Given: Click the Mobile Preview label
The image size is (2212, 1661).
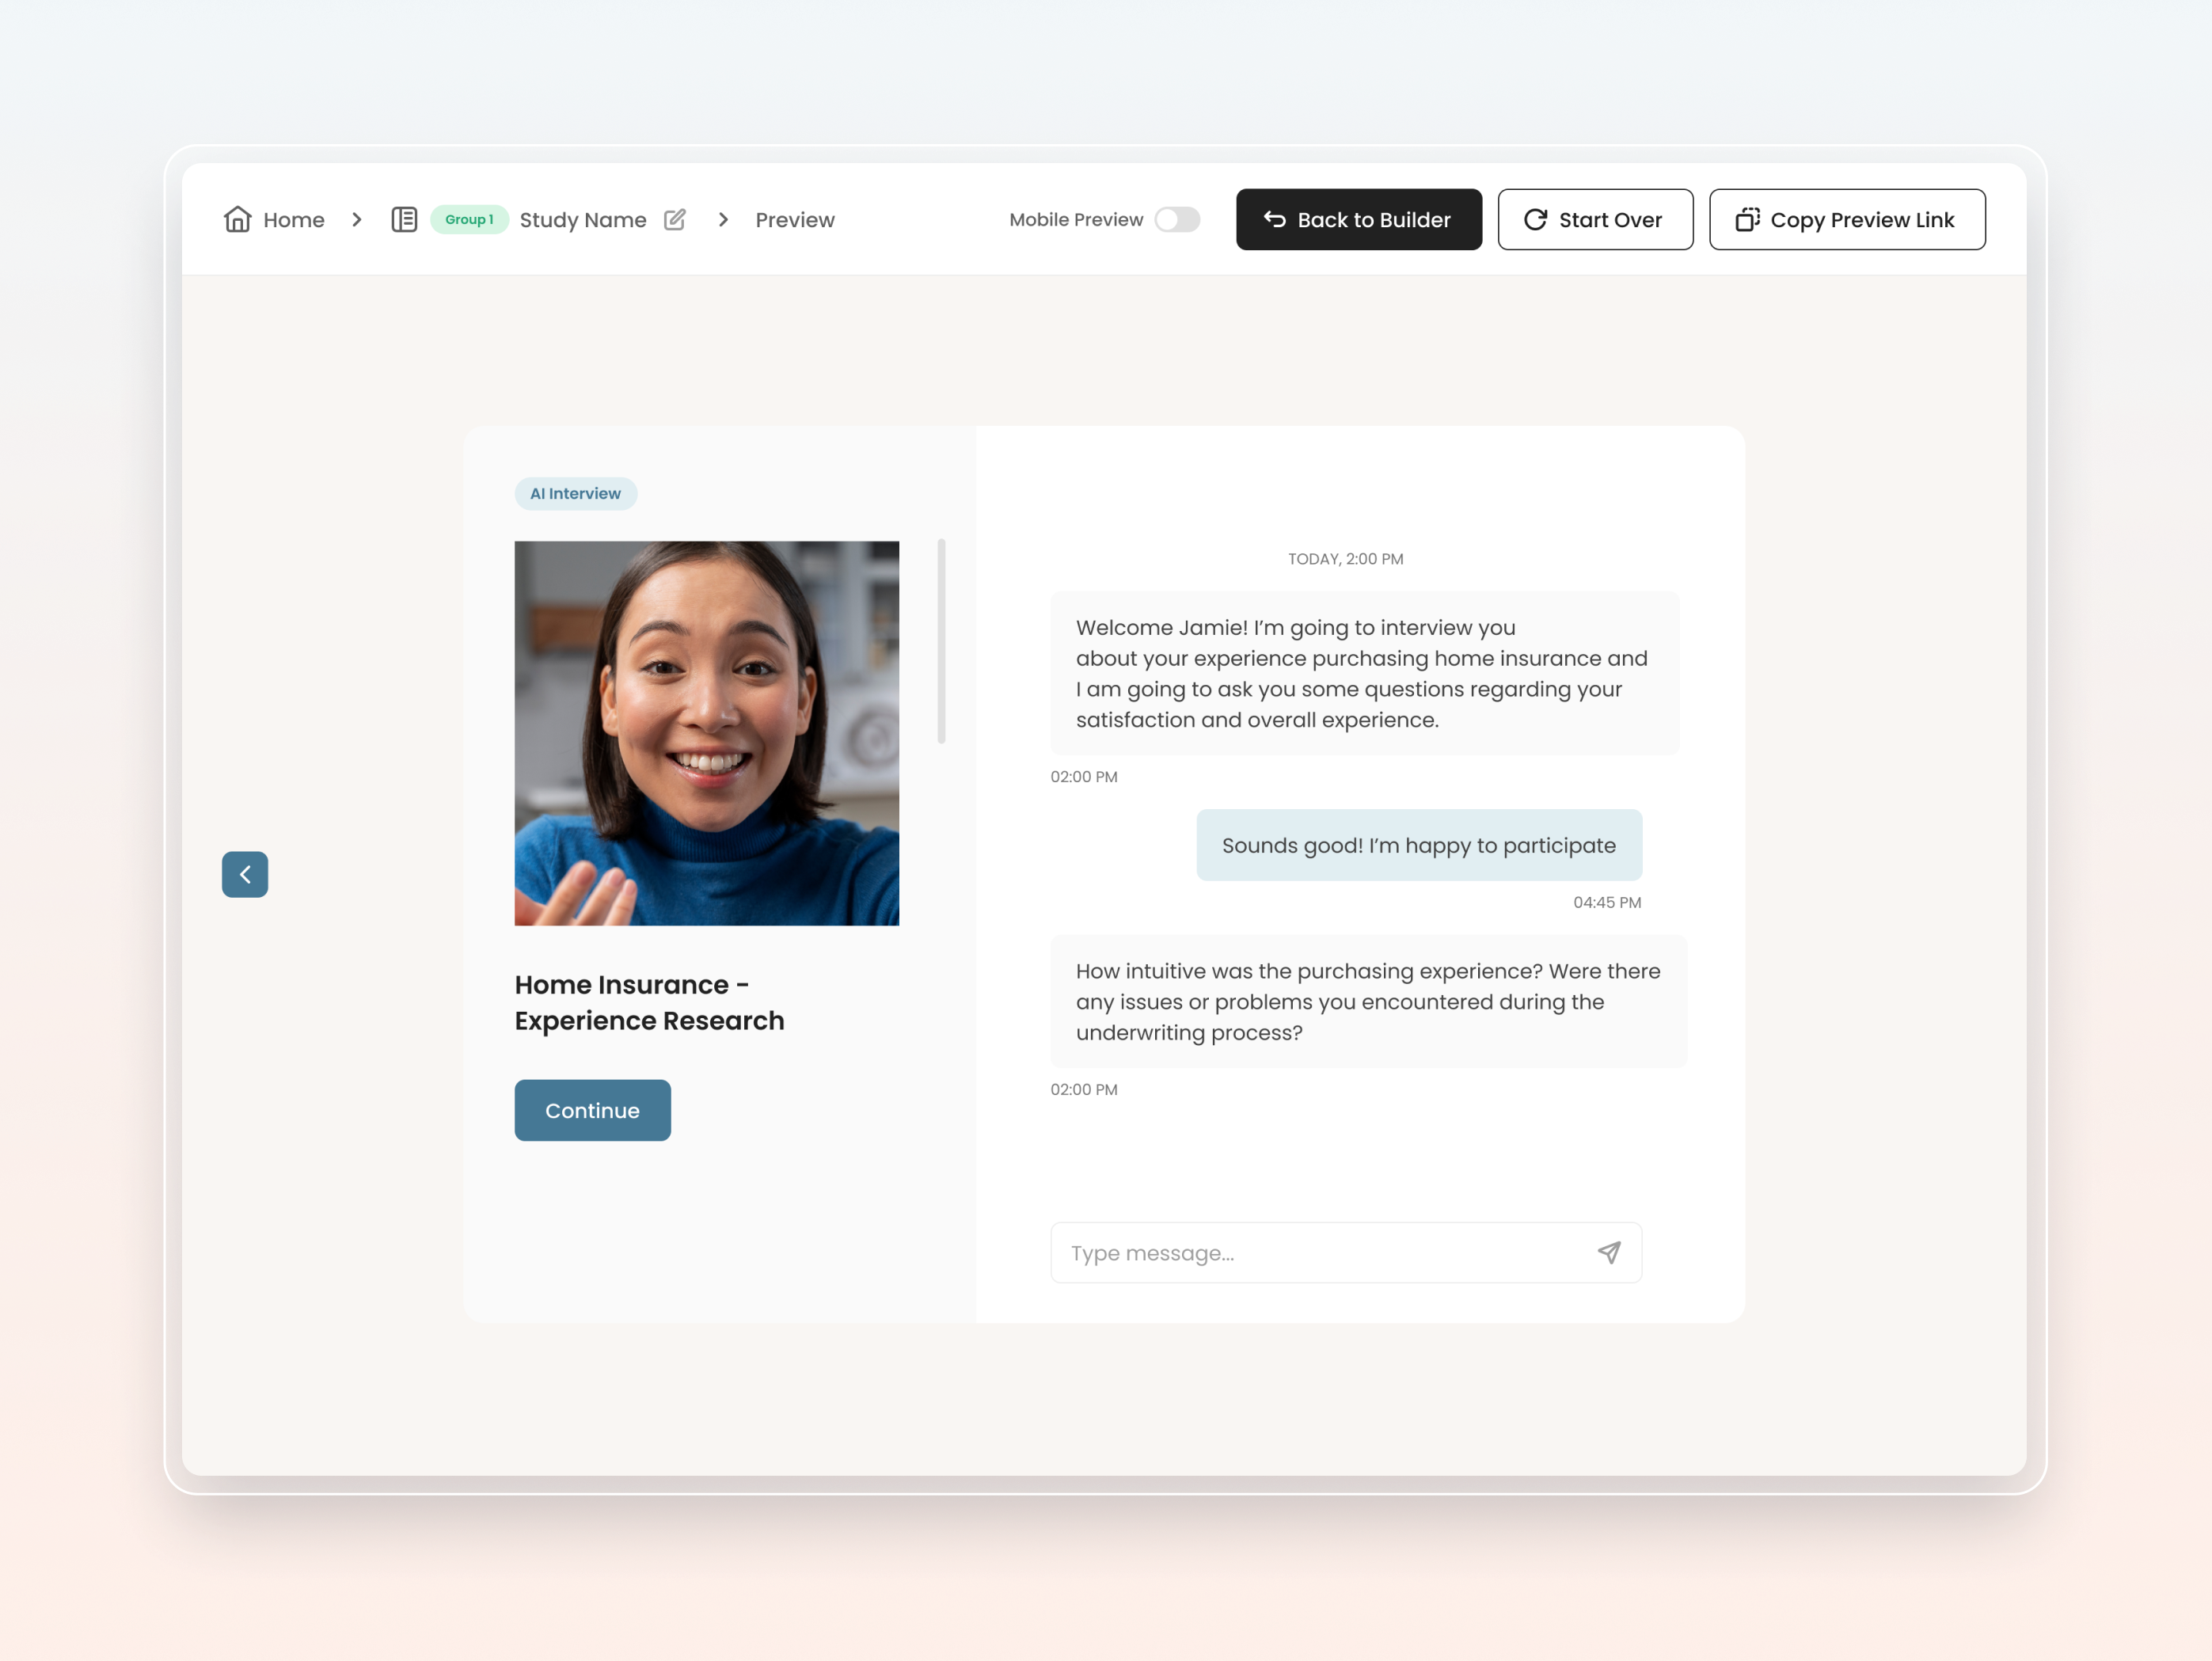Looking at the screenshot, I should tap(1076, 219).
